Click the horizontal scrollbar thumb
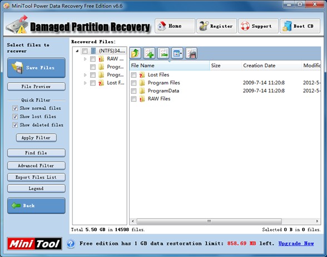Screen dimensions: 327x257 coord(209,221)
